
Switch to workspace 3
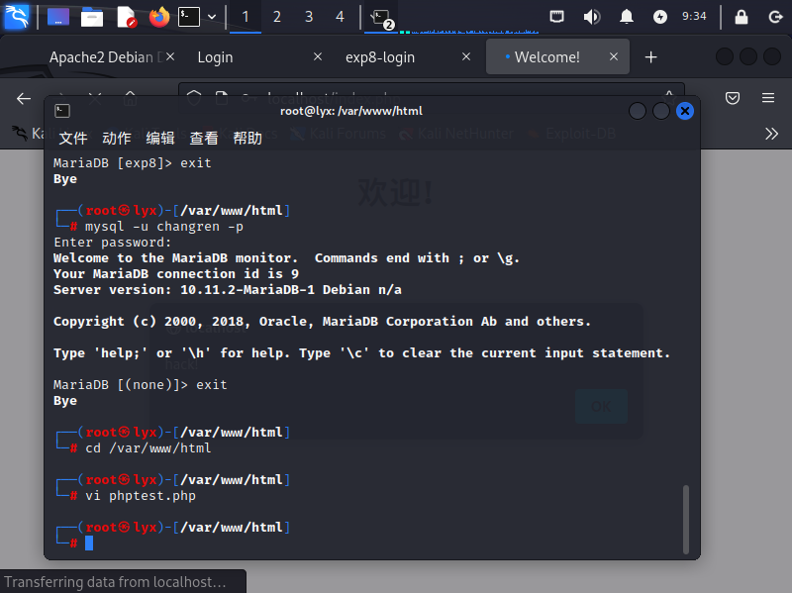309,17
